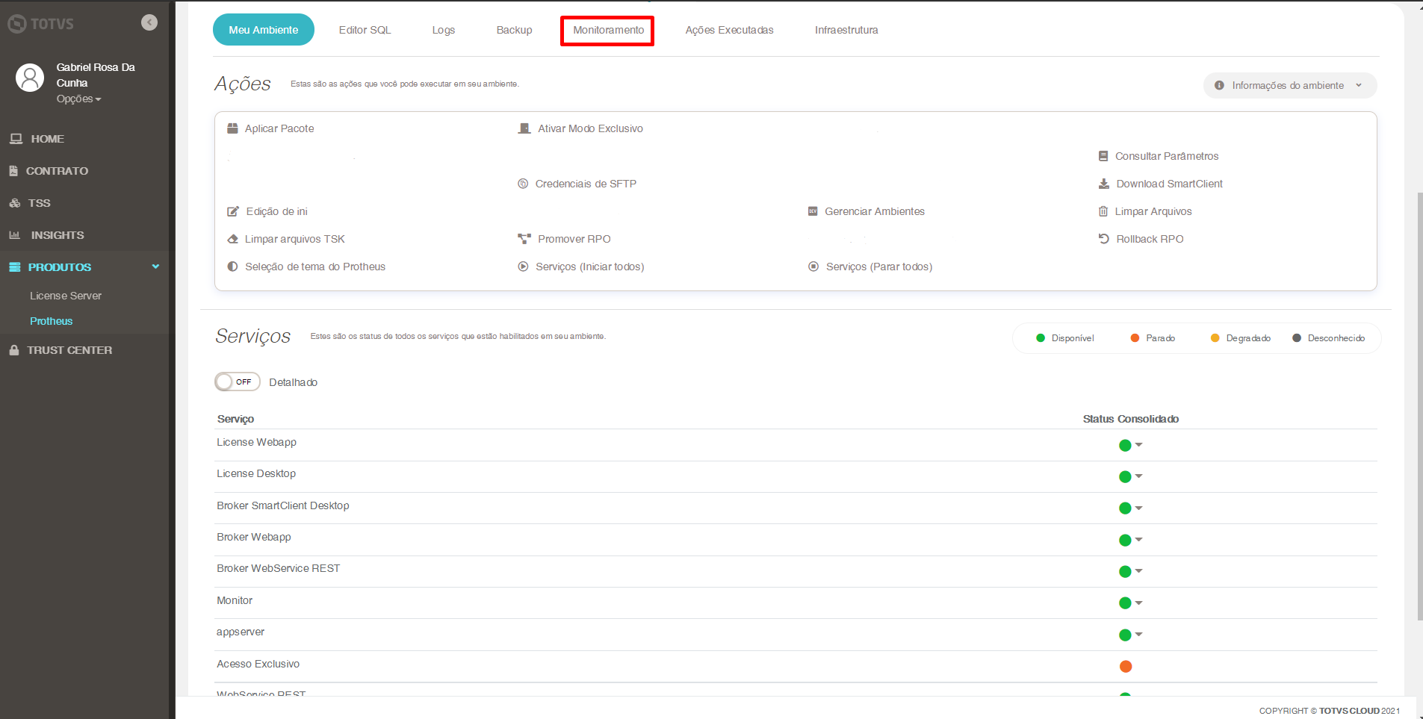This screenshot has height=719, width=1423.
Task: Expand Broker Webapp status arrow
Action: pyautogui.click(x=1138, y=540)
